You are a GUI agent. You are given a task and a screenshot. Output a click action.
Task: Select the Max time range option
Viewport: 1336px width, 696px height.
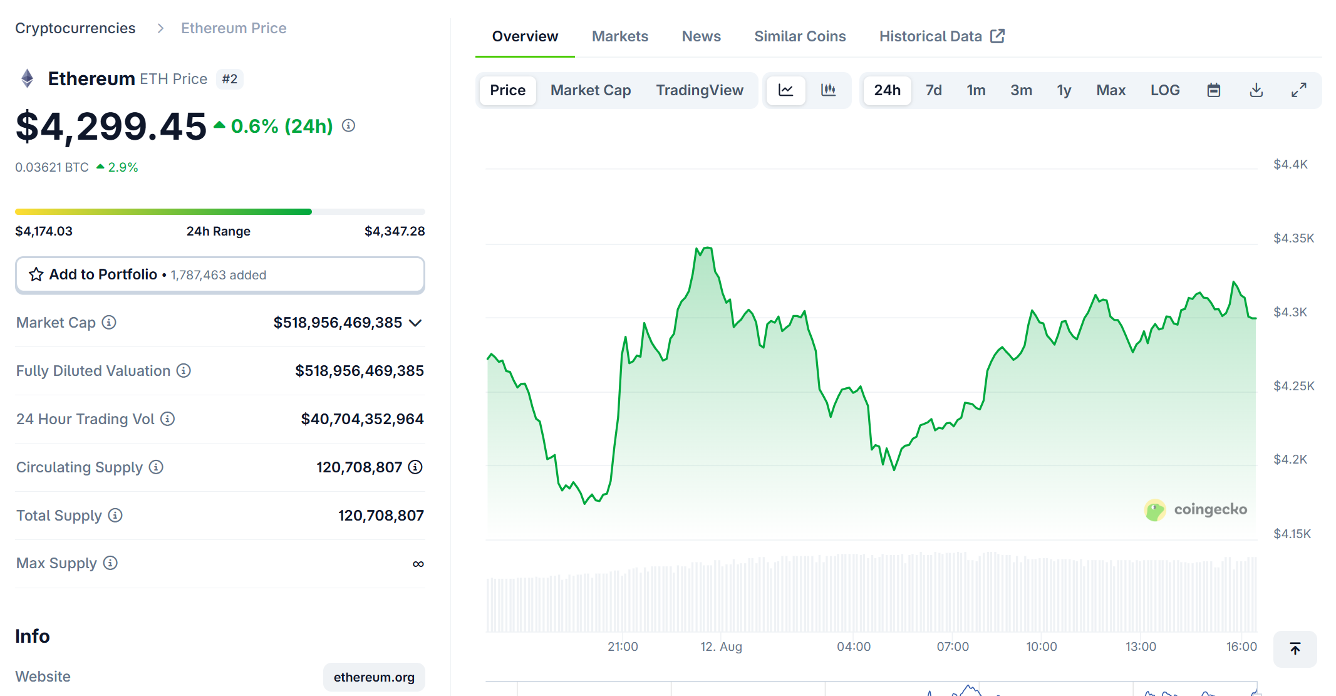[1111, 90]
